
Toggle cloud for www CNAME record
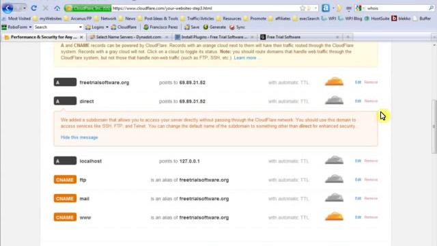click(334, 217)
